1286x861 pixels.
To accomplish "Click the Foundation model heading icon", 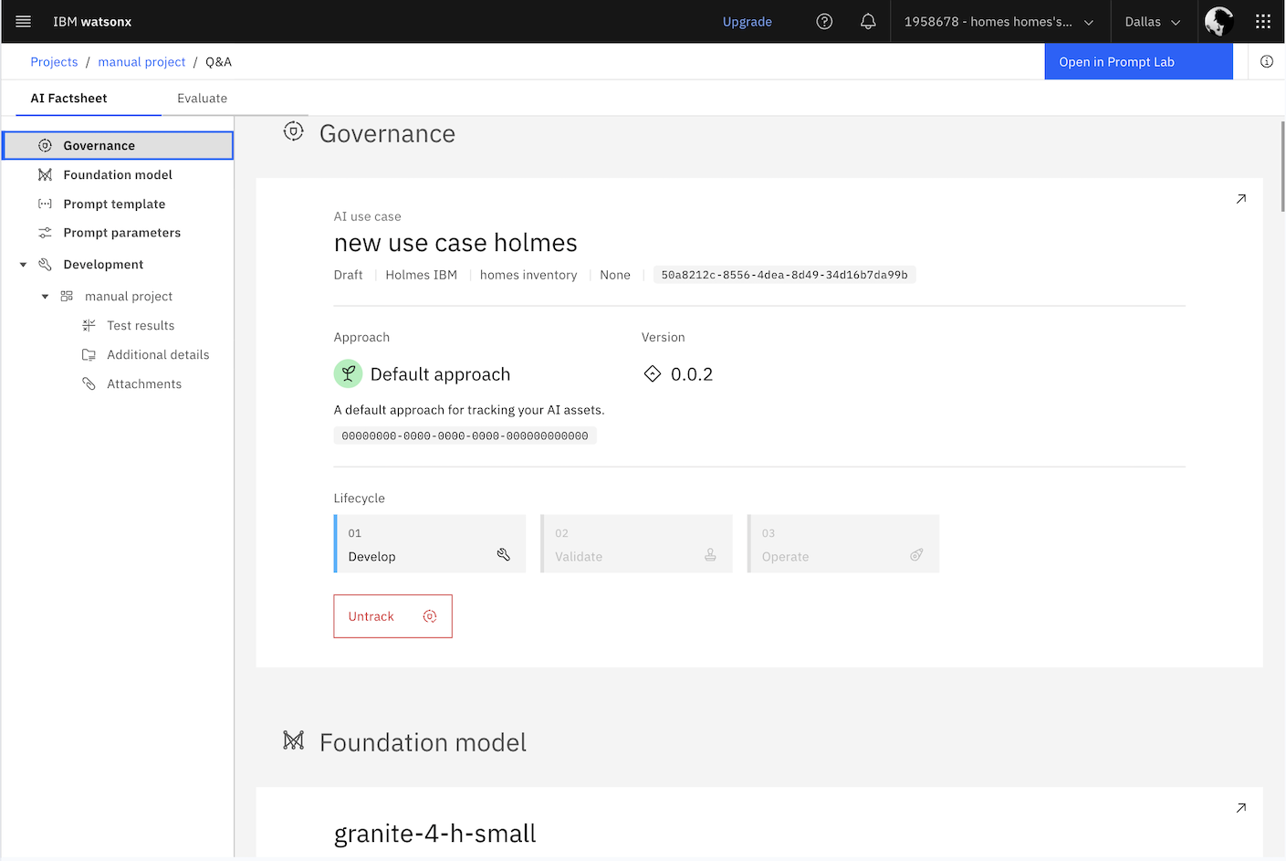I will (x=293, y=740).
